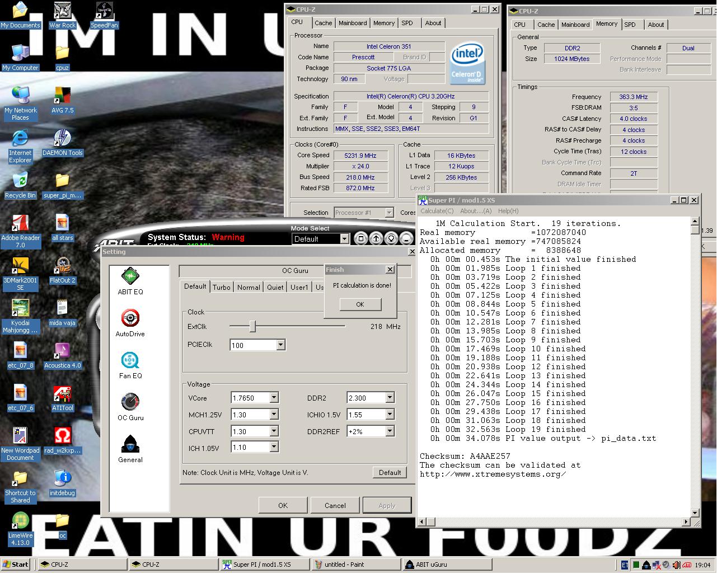Open 3DMark2001 SE shortcut

point(20,274)
